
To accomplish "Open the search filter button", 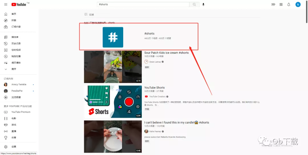I will click(x=89, y=15).
